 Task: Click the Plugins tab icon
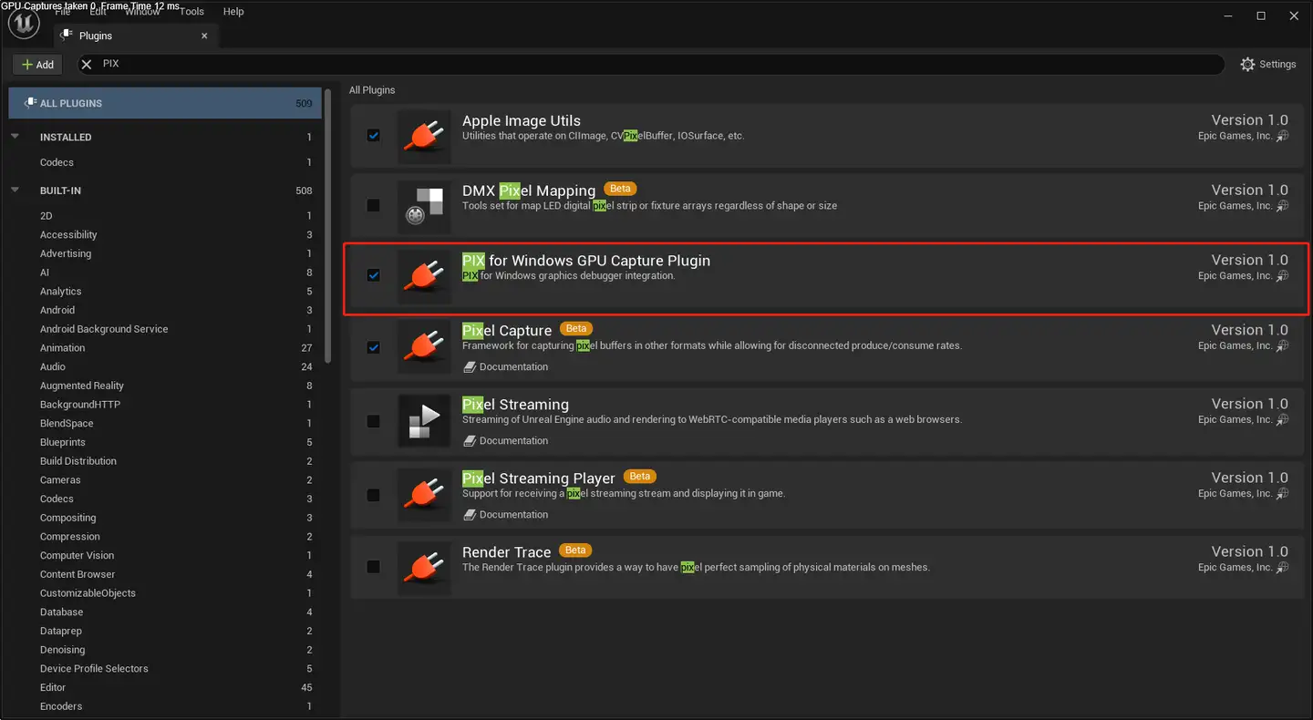pyautogui.click(x=67, y=36)
